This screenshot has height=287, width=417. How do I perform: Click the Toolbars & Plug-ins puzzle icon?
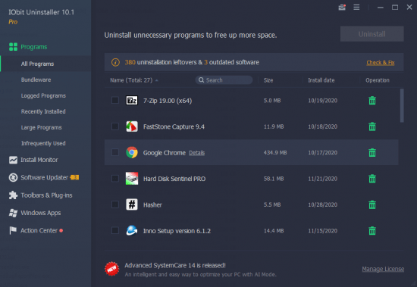click(13, 195)
